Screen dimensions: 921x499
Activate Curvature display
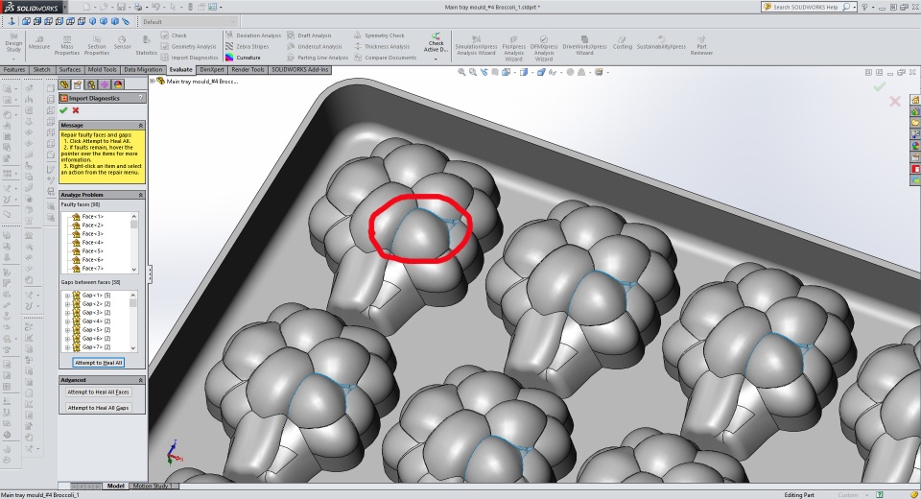243,58
